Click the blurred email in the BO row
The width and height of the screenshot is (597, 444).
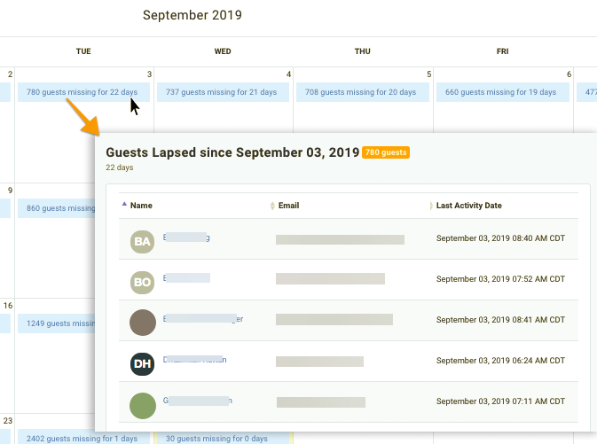(330, 278)
